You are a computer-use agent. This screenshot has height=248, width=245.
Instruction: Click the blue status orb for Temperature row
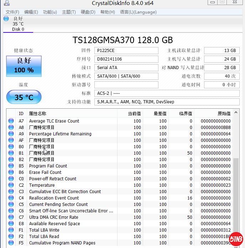click(x=11, y=185)
